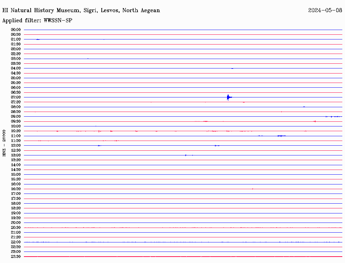Image resolution: width=345 pixels, height=263 pixels.
Task: Click the 13:00 time label
Action: 16,155
